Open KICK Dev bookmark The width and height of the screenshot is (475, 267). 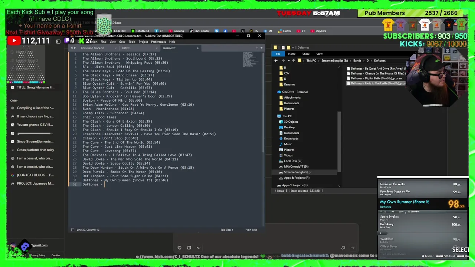pyautogui.click(x=119, y=31)
